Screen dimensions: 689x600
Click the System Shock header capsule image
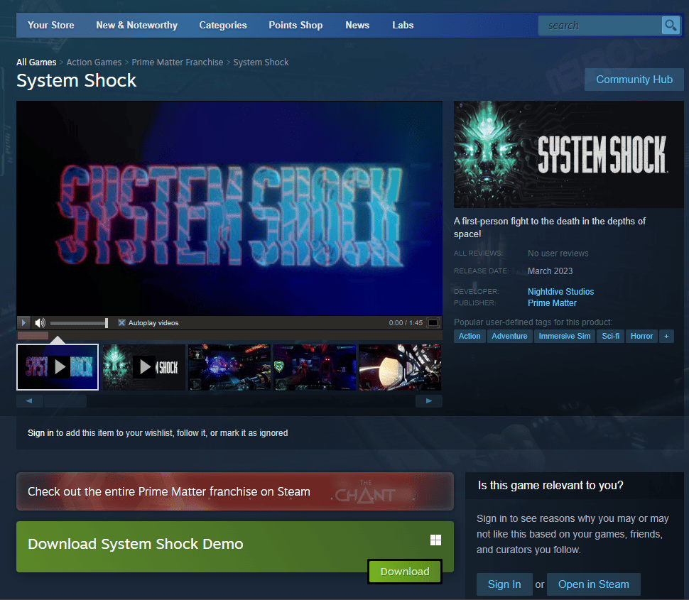[568, 155]
